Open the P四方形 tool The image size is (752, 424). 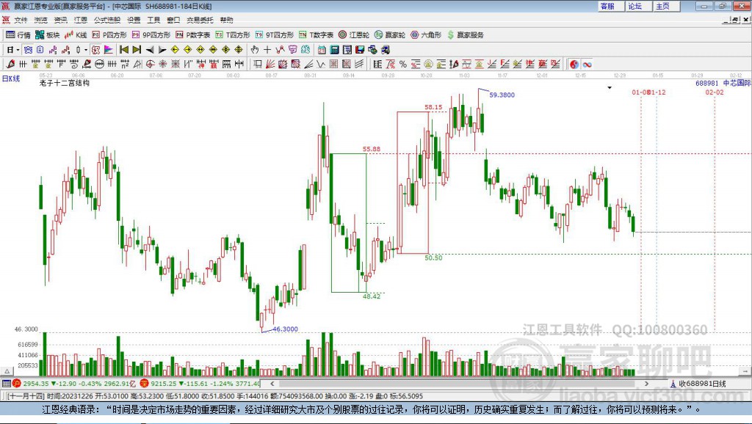[109, 35]
